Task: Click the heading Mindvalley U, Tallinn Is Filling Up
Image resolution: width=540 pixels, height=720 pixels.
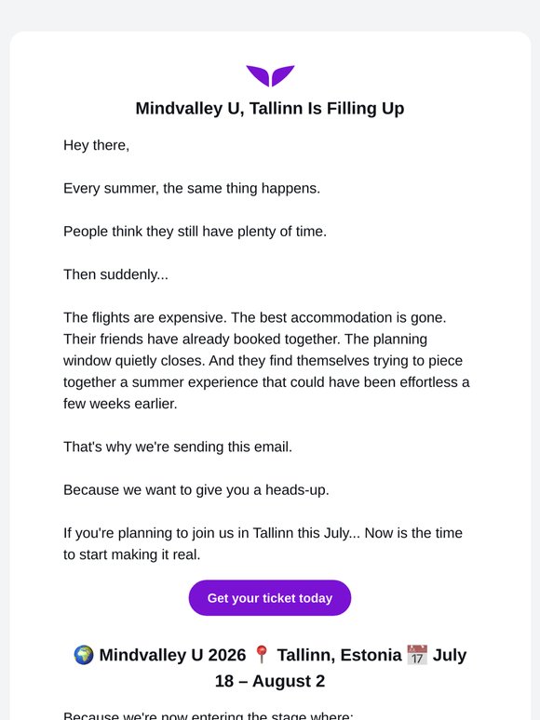Action: pos(270,108)
